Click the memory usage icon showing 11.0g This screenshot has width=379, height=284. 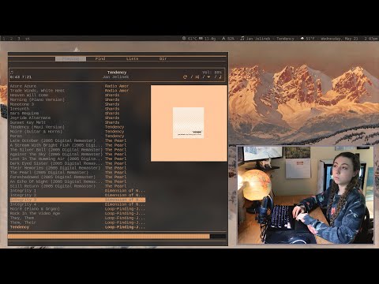pos(201,39)
